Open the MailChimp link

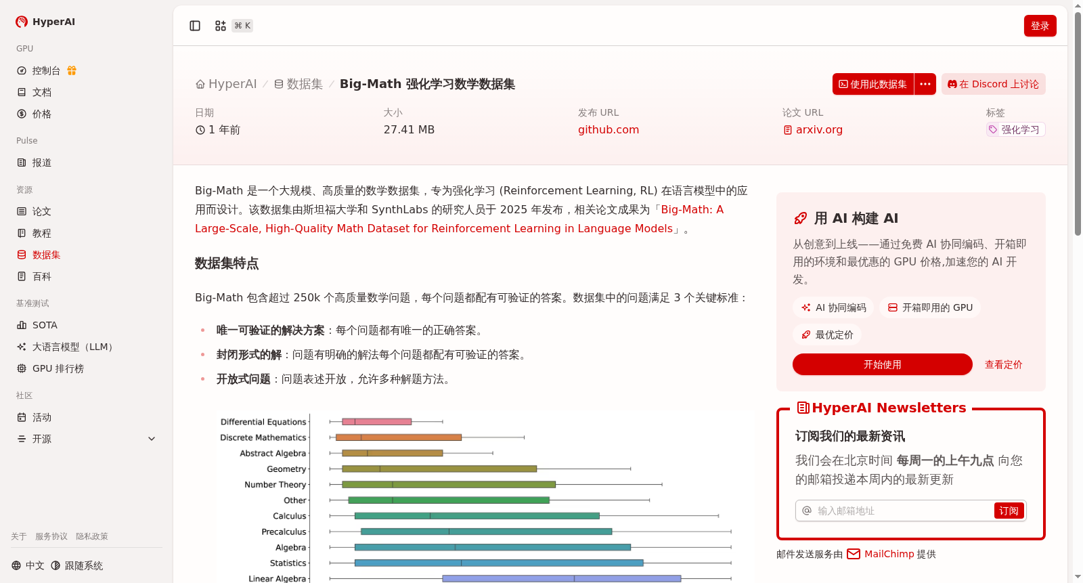[881, 554]
